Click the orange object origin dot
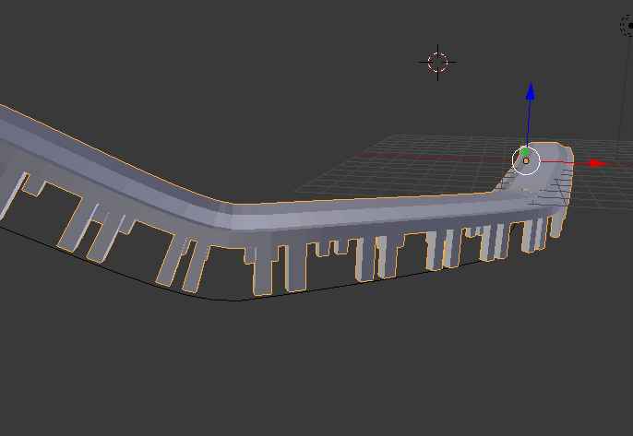 [526, 161]
